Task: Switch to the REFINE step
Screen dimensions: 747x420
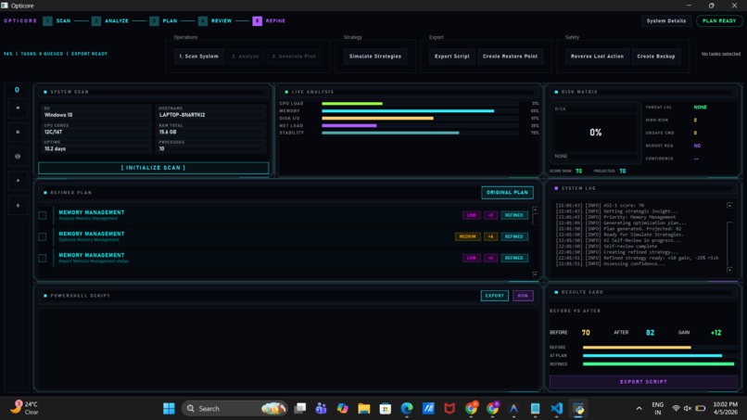Action: [x=275, y=21]
